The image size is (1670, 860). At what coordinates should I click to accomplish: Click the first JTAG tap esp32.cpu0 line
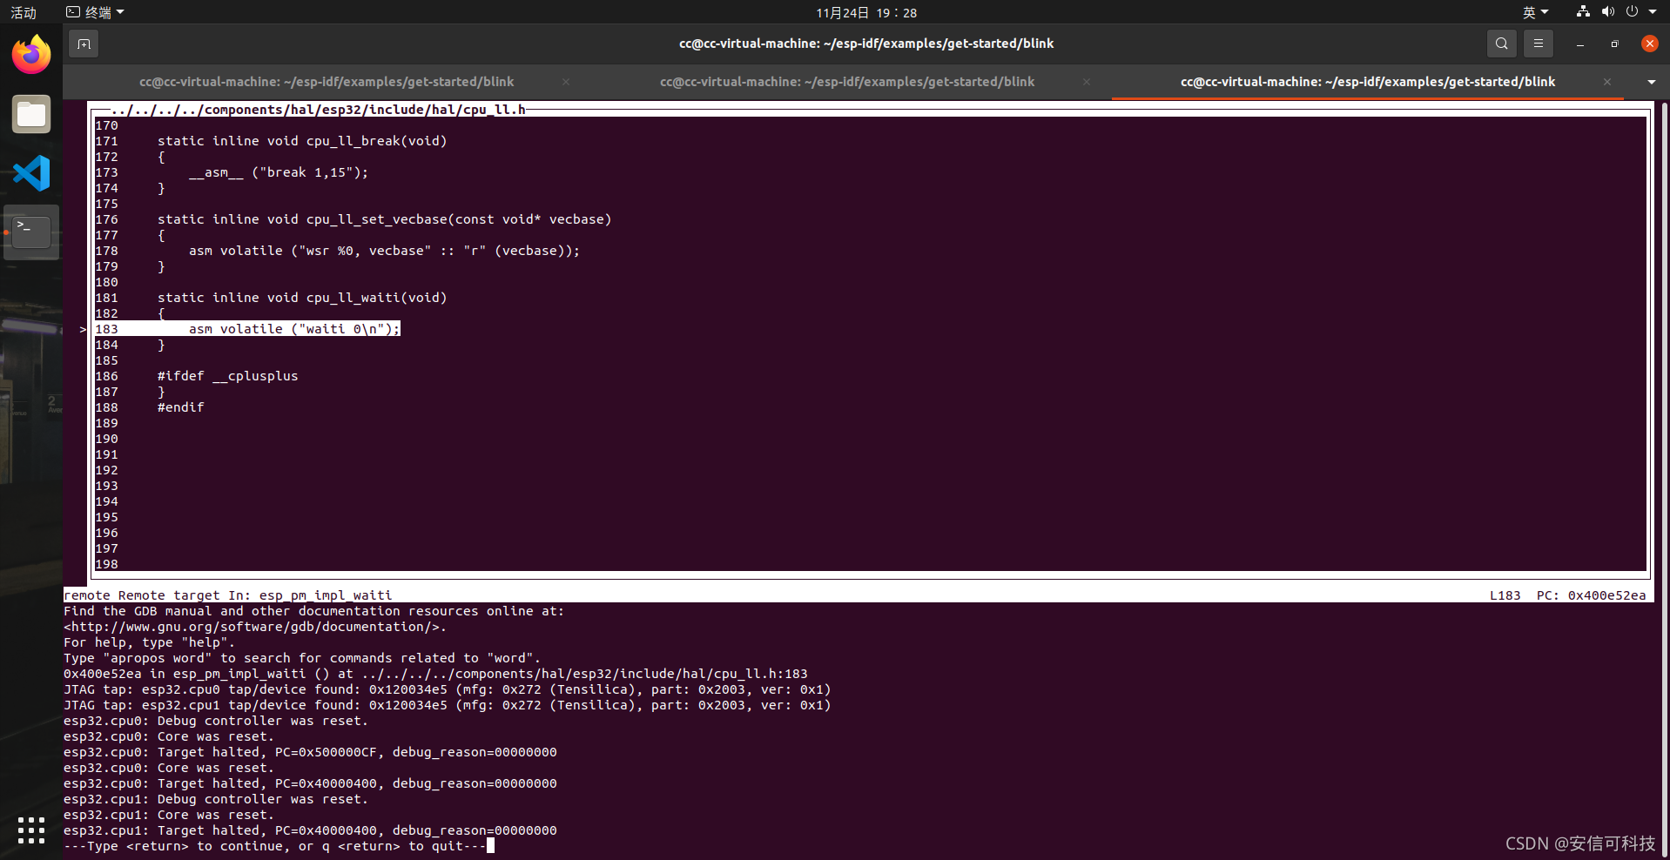point(448,689)
